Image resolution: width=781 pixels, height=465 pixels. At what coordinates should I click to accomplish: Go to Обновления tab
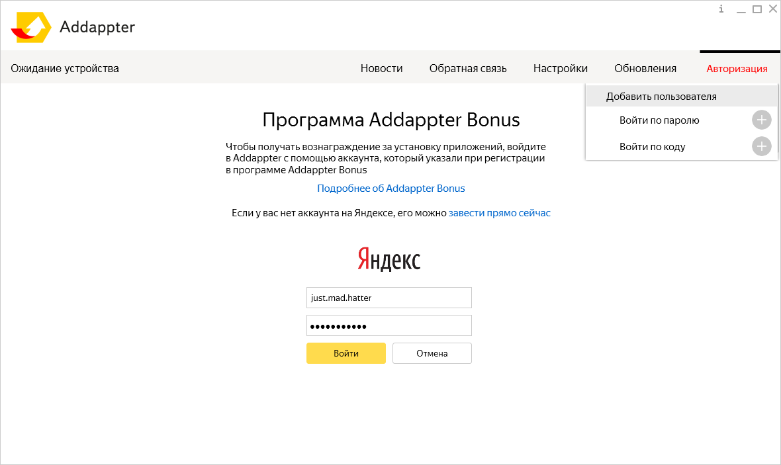coord(645,68)
